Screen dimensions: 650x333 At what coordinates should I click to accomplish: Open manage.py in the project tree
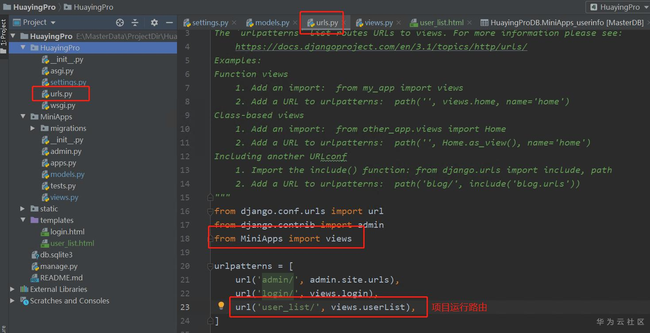click(59, 266)
